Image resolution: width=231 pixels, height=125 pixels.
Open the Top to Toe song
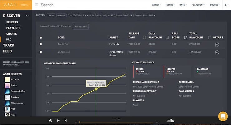click(63, 44)
